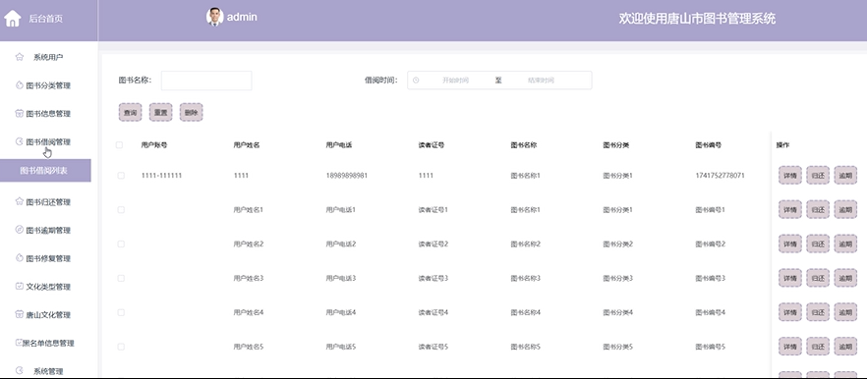Click the icon beside 唐山文化管理
Screen dimensions: 867x379
click(20, 314)
